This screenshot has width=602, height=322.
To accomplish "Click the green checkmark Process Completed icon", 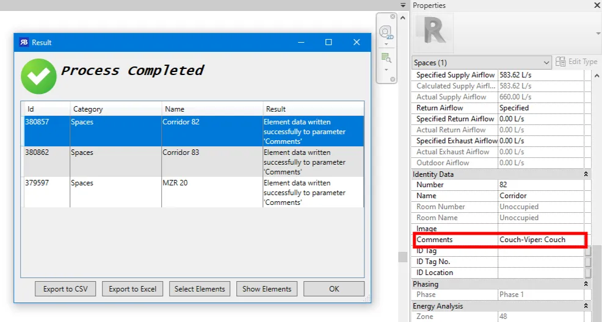I will pos(38,76).
